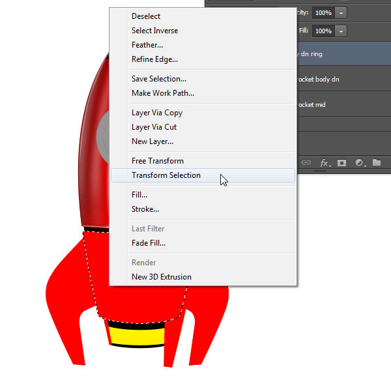This screenshot has height=391, width=391.
Task: Open the Fill percentage dropdown arrow
Action: point(341,31)
